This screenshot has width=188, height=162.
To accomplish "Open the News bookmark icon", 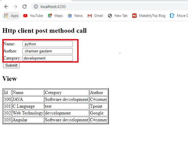I will coord(70,16).
